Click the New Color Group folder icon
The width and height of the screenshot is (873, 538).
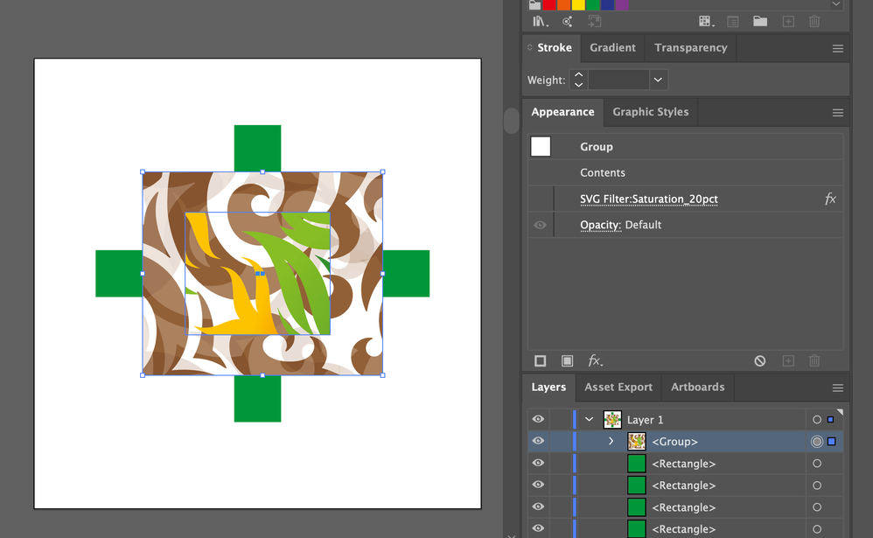pos(760,22)
